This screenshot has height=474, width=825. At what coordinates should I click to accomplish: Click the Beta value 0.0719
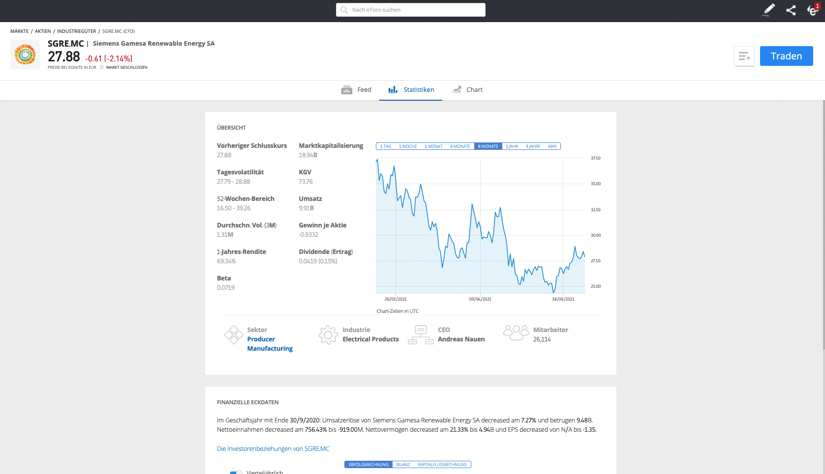pos(226,288)
